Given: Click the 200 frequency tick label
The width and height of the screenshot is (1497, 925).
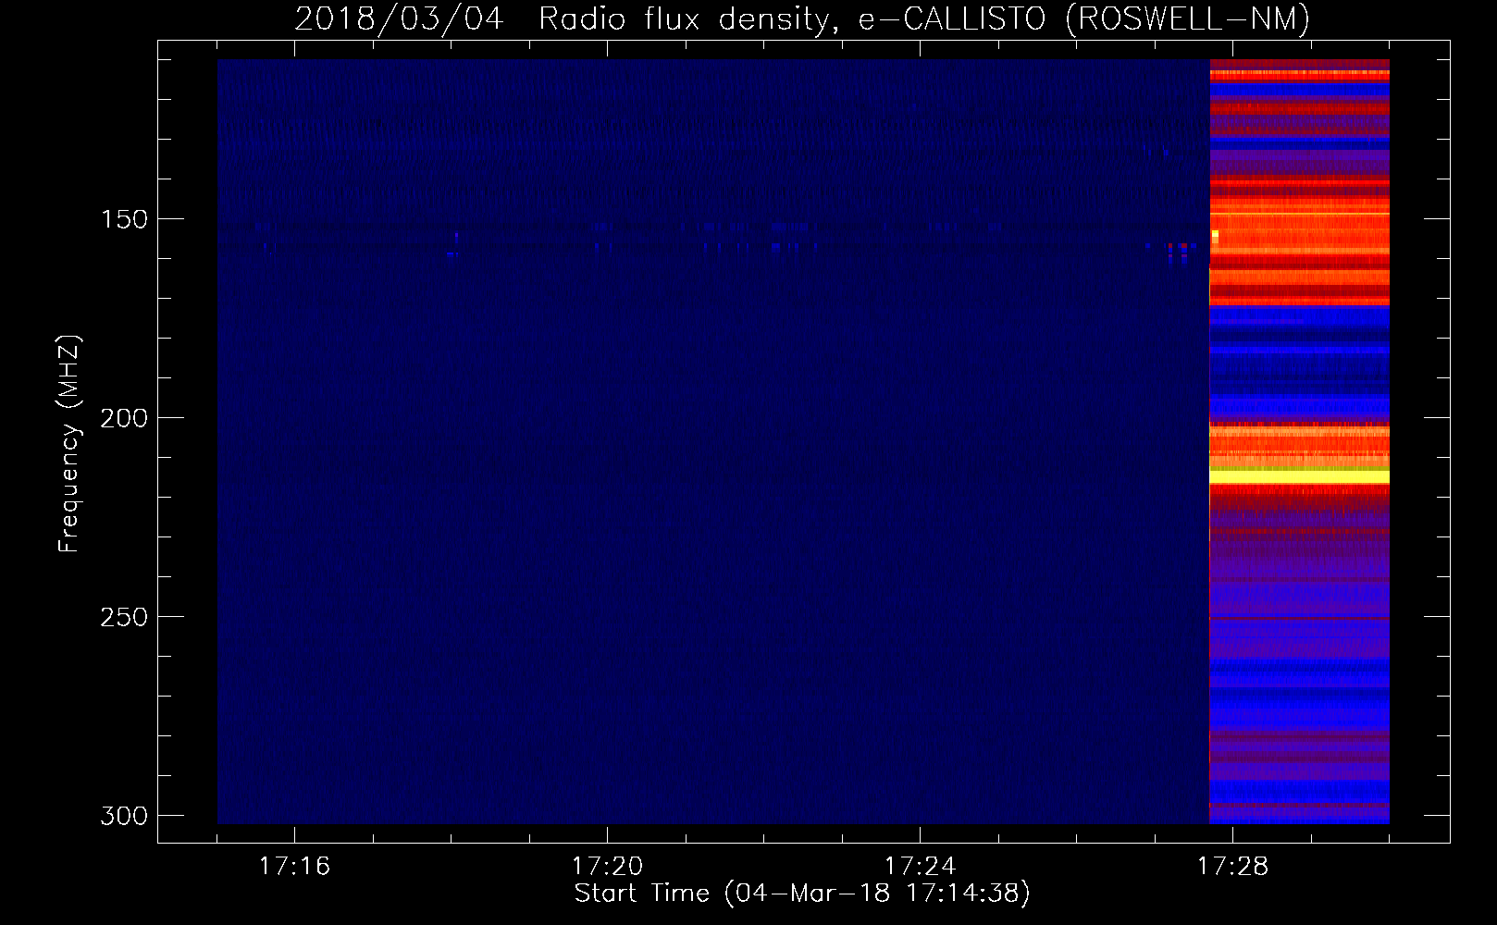Looking at the screenshot, I should (123, 418).
